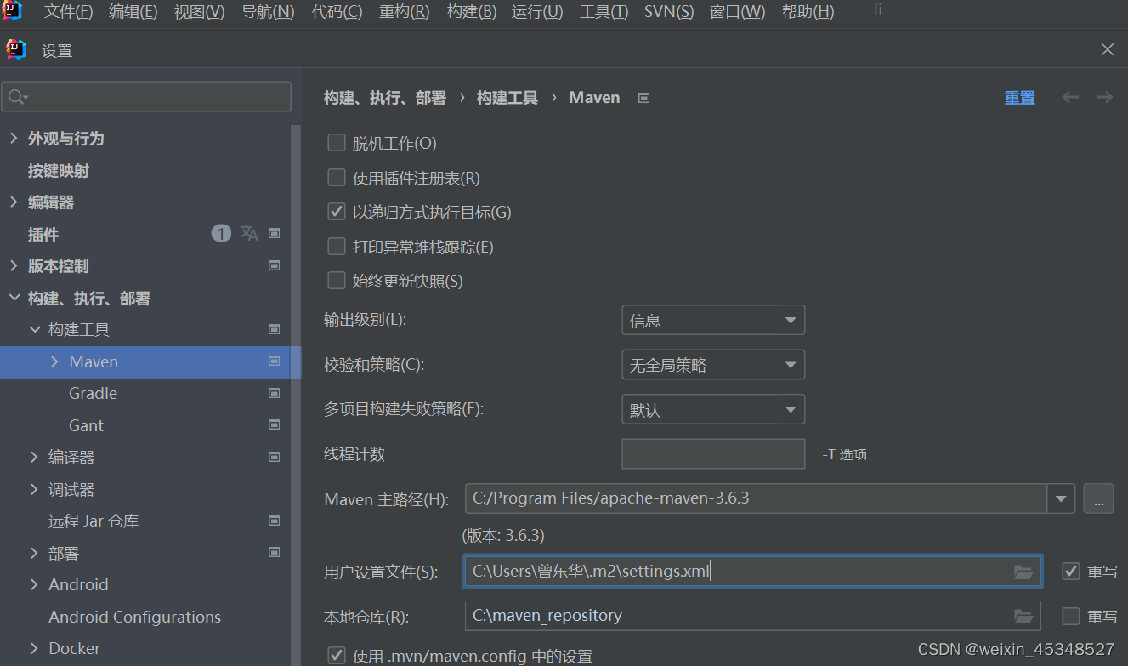Expand the Docker settings node
This screenshot has width=1128, height=666.
tap(35, 648)
